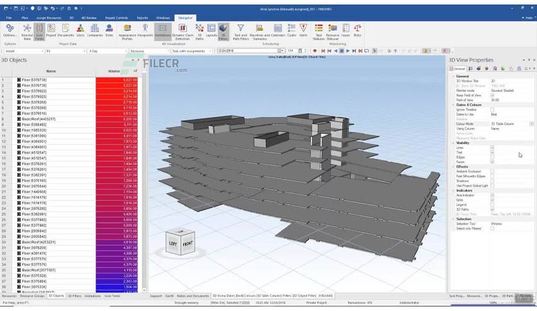This screenshot has height=311, width=537.
Task: Open the Layouts ribbon button
Action: pos(211,31)
